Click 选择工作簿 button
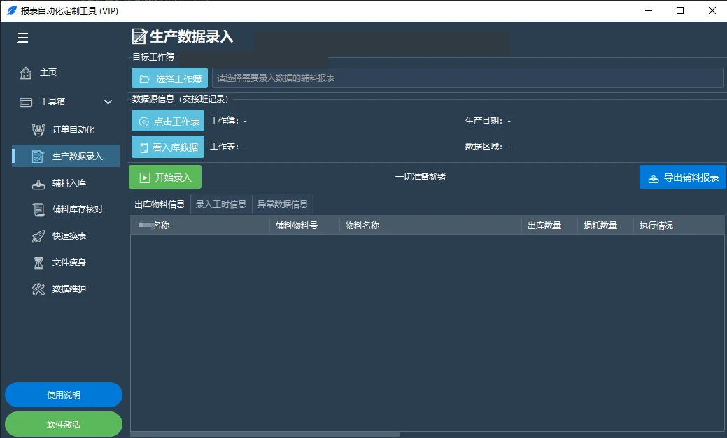The width and height of the screenshot is (727, 438). pyautogui.click(x=170, y=78)
